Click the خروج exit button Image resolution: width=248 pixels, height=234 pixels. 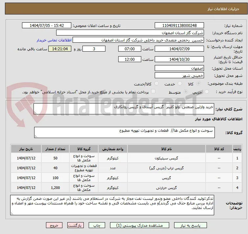pos(54,225)
